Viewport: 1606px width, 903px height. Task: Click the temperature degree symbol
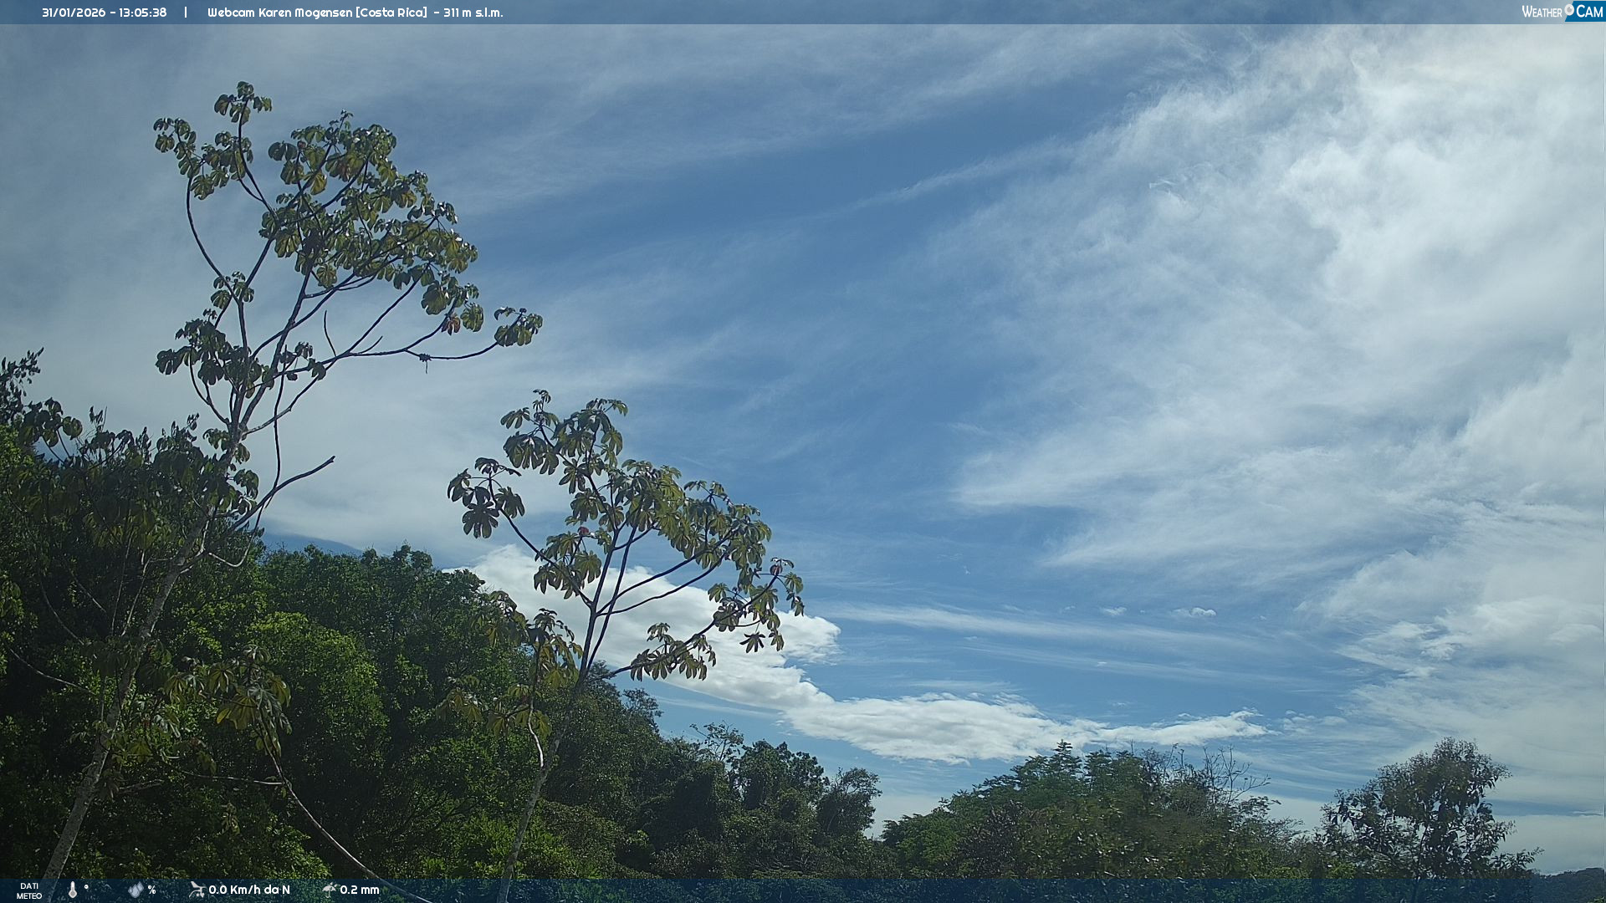tap(86, 887)
